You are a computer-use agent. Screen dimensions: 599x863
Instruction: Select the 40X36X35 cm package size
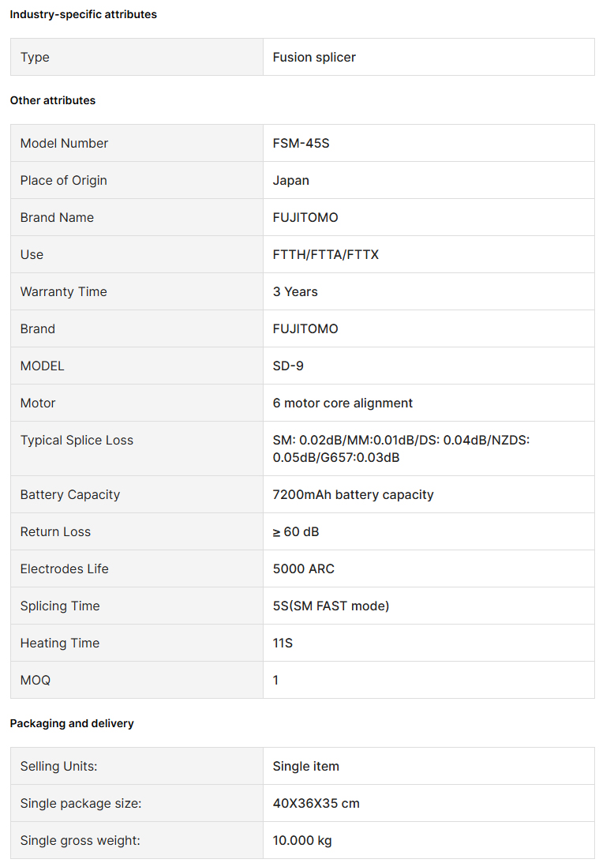316,803
